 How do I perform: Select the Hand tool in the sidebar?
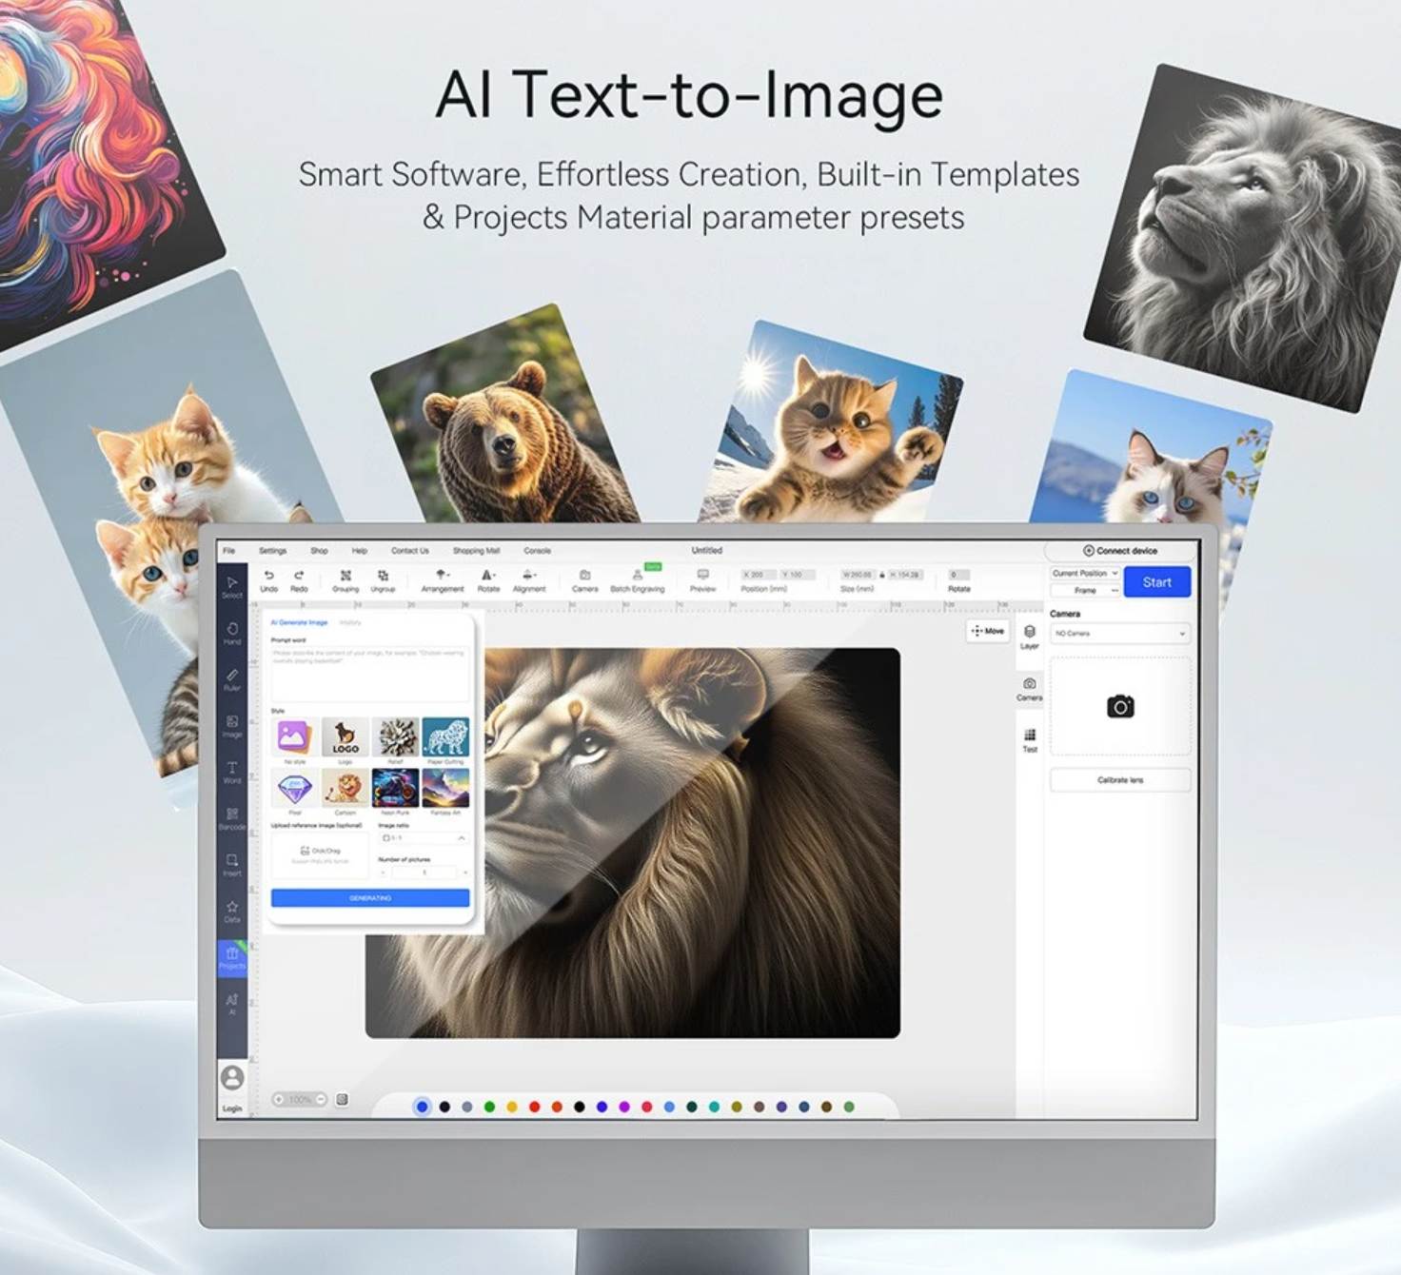[232, 632]
